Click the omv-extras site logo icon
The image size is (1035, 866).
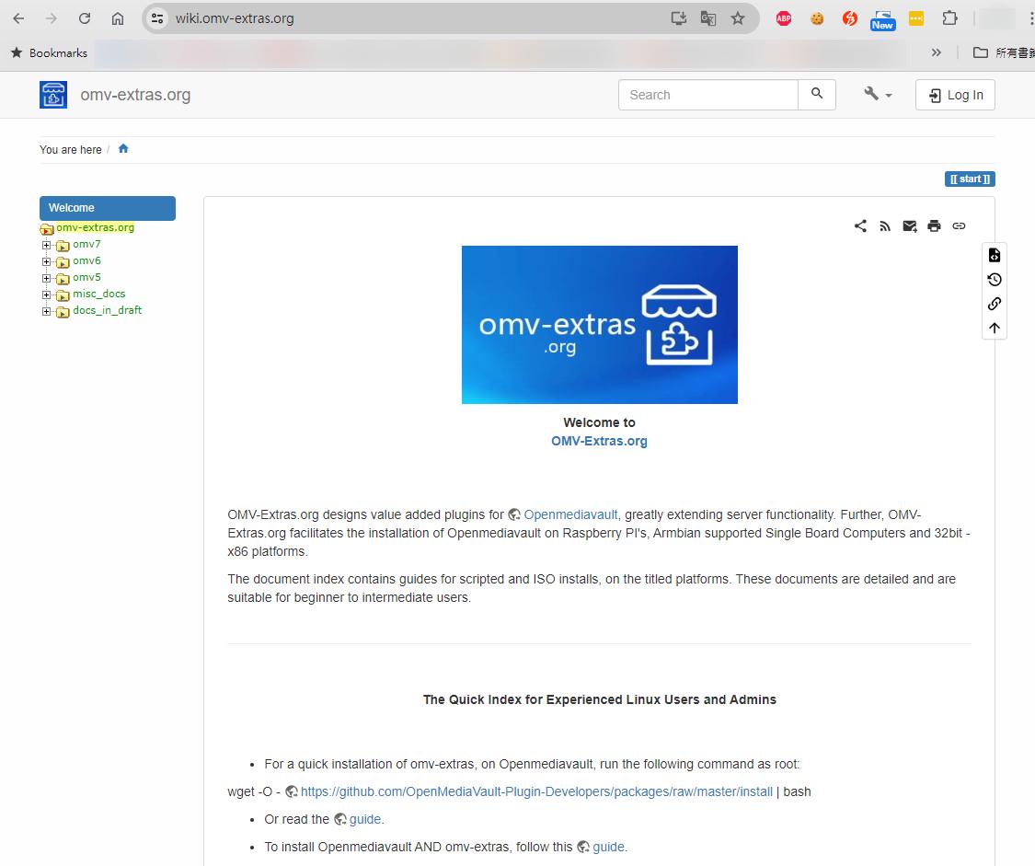53,95
